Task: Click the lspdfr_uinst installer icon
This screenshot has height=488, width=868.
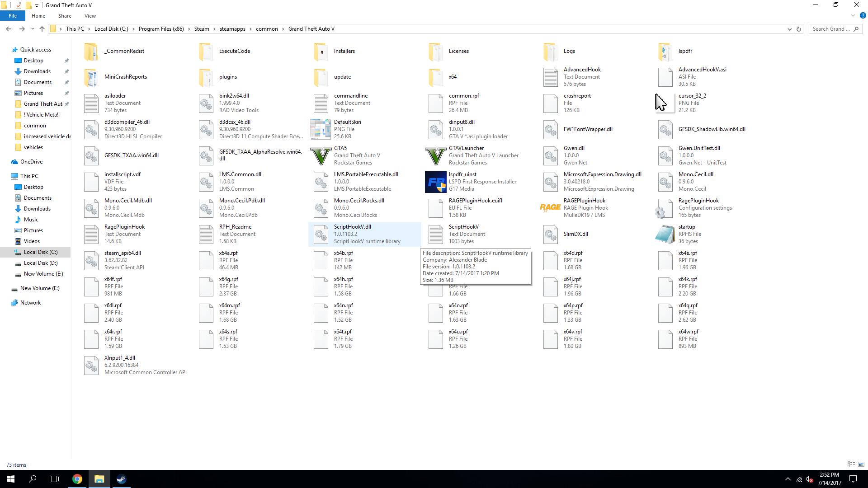Action: tap(436, 182)
